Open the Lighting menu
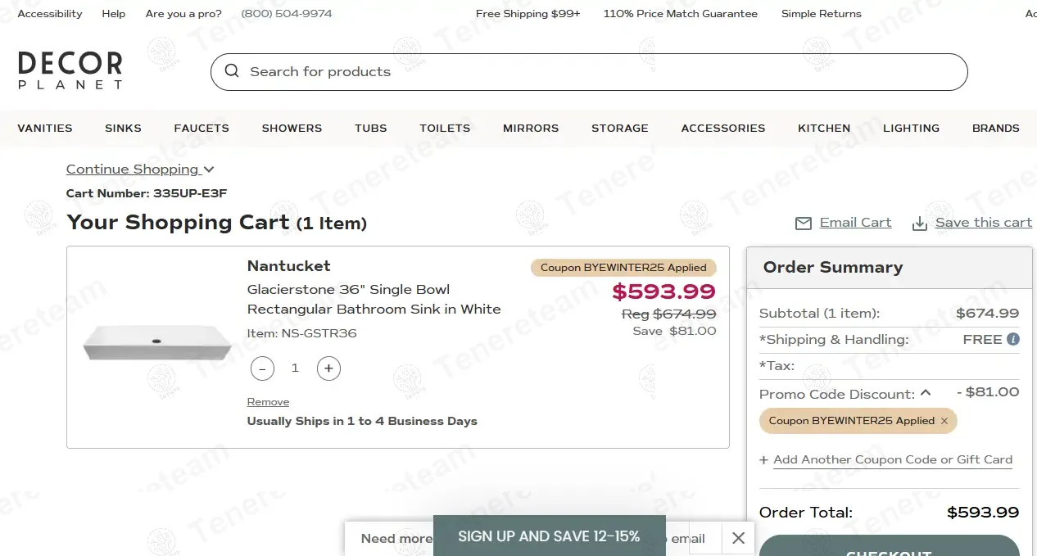Screen dimensions: 1037x556 click(911, 129)
